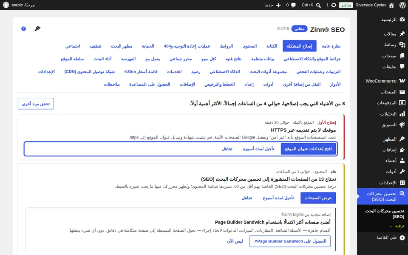Open شبكة توصيل المحتوى (CDN) tab
Viewport: 408px width, 255px height.
point(89,71)
